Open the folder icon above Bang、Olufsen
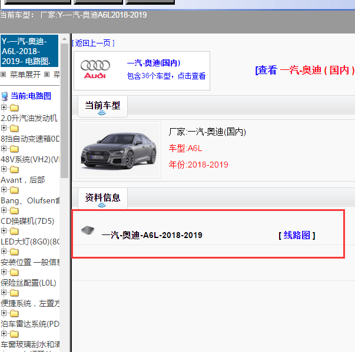 [14, 190]
